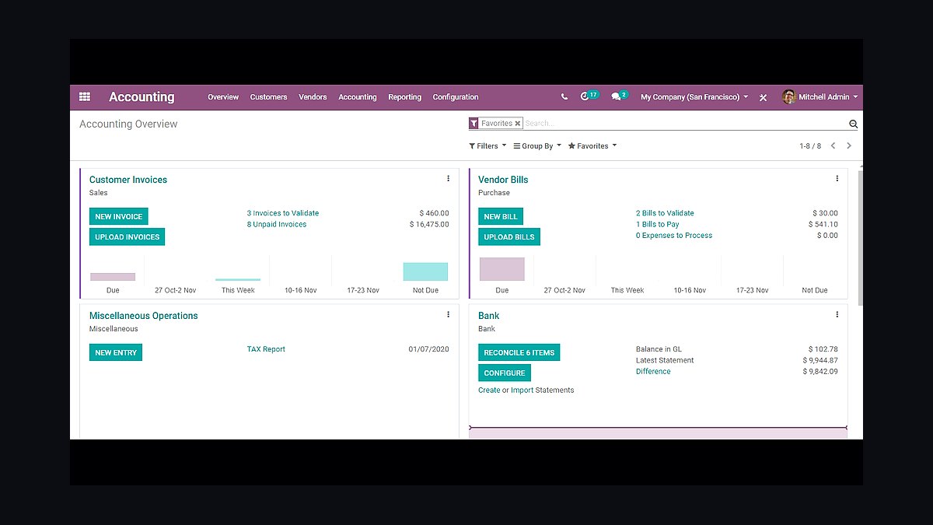Open 1 Bills to Pay link
This screenshot has width=933, height=525.
click(658, 224)
